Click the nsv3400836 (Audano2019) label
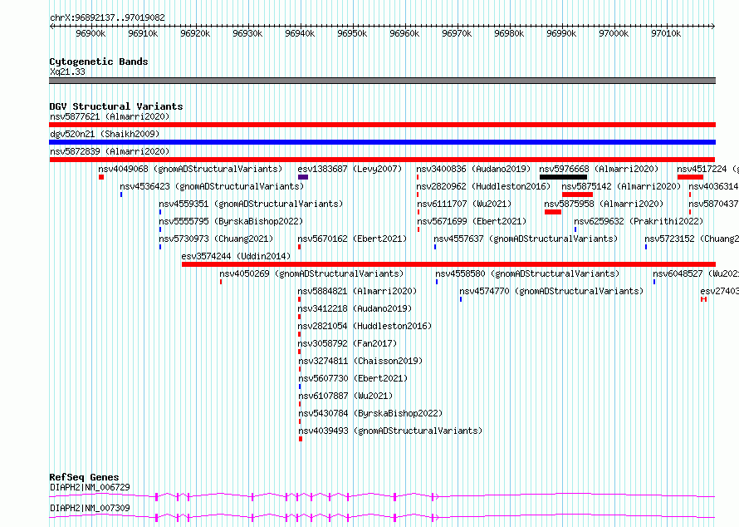The width and height of the screenshot is (739, 527). (473, 169)
